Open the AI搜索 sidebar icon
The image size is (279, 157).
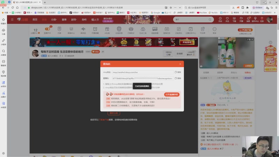tap(3, 53)
